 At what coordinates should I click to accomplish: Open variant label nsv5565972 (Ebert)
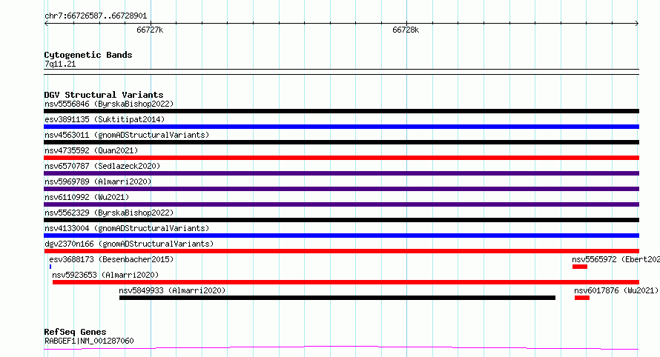point(616,259)
